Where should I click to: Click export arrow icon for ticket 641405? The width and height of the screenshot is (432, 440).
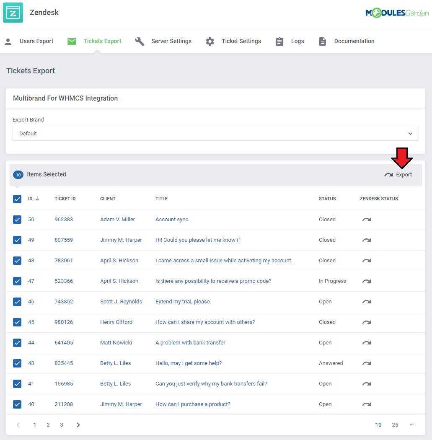coord(367,343)
